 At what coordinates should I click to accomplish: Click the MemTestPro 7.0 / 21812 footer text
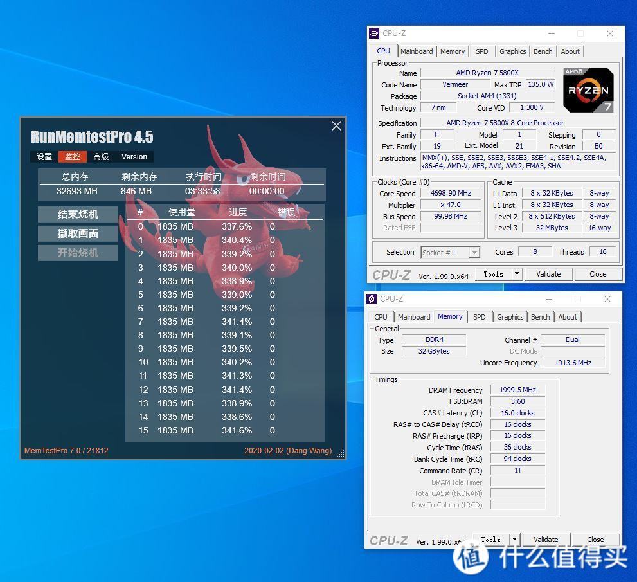coord(66,450)
